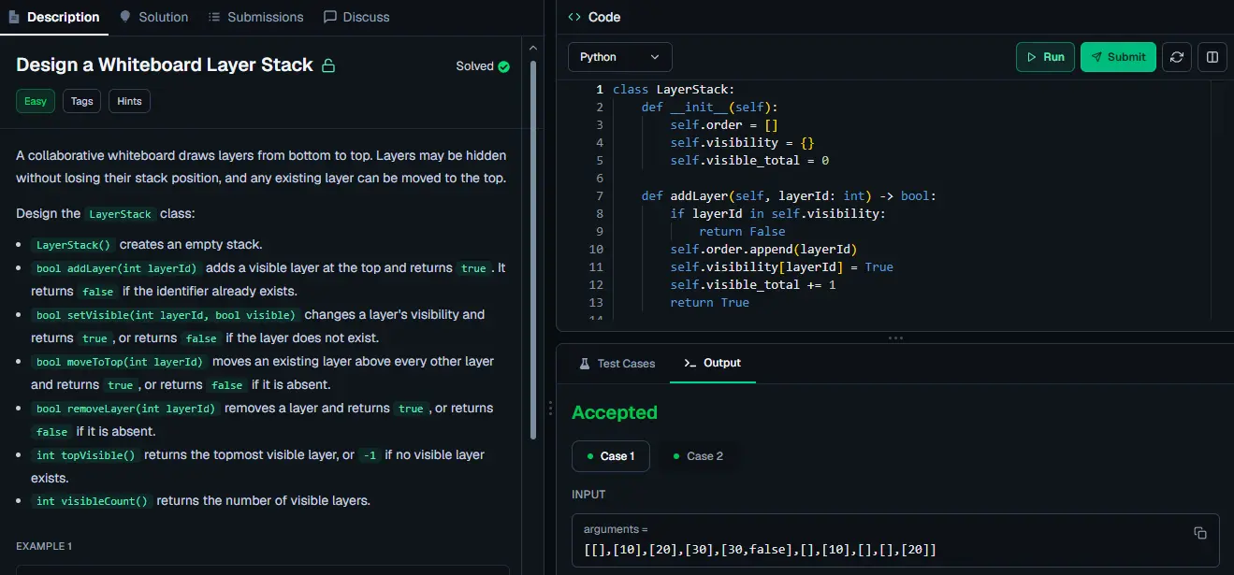The image size is (1234, 575).
Task: Click the INPUT label in output panel
Action: [588, 494]
